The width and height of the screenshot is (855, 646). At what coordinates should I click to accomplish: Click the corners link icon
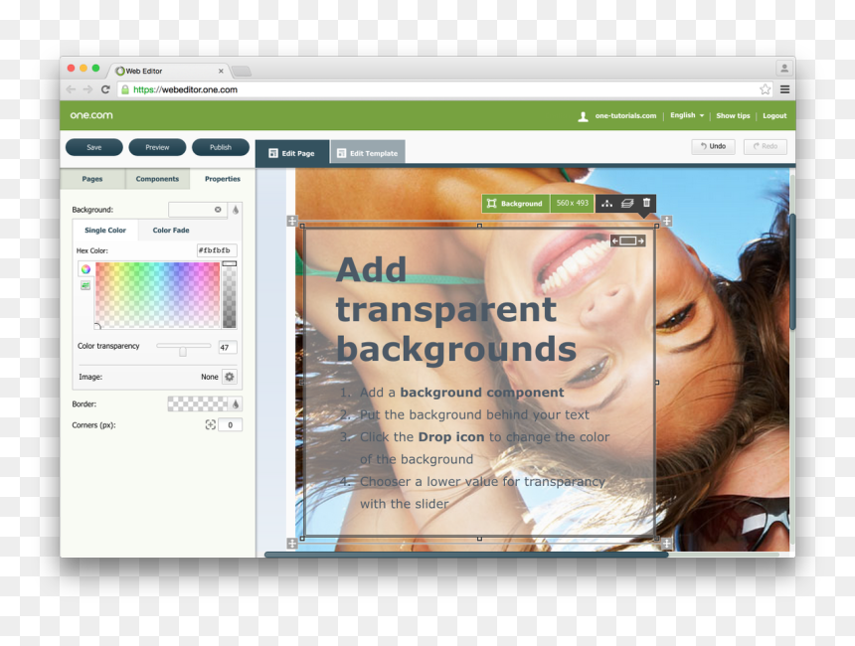(x=211, y=424)
